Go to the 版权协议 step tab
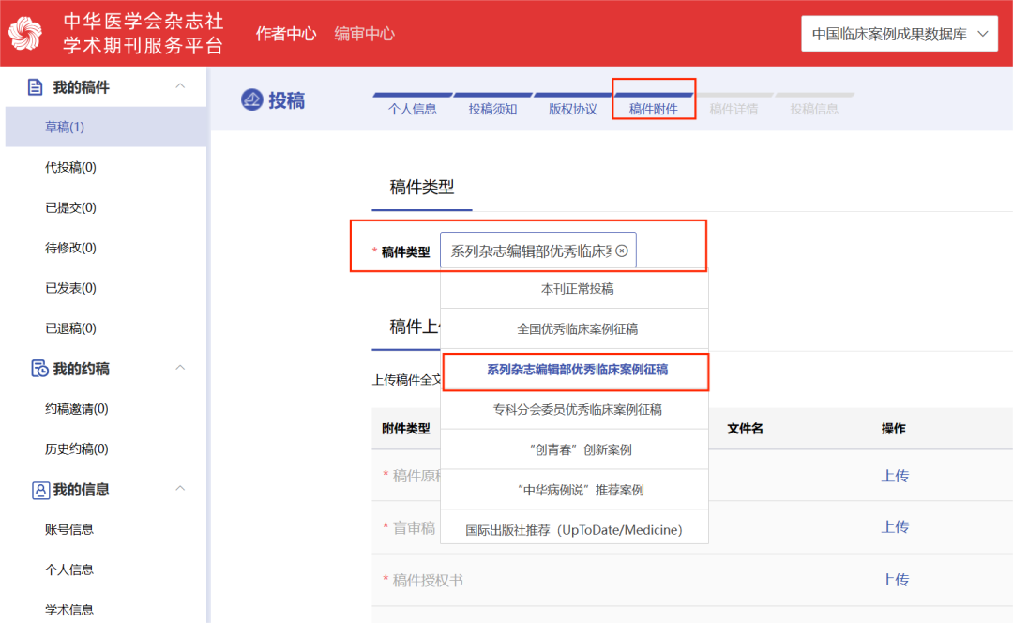The height and width of the screenshot is (623, 1013). point(573,109)
